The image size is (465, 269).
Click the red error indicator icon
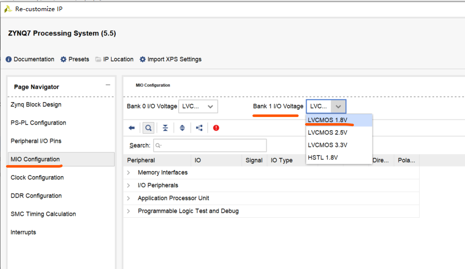(x=216, y=128)
